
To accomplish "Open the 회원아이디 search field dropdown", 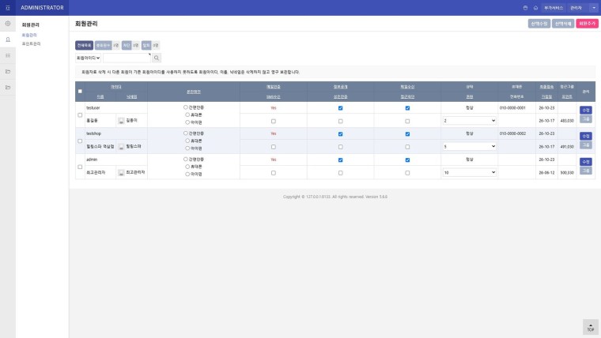I will tap(88, 58).
